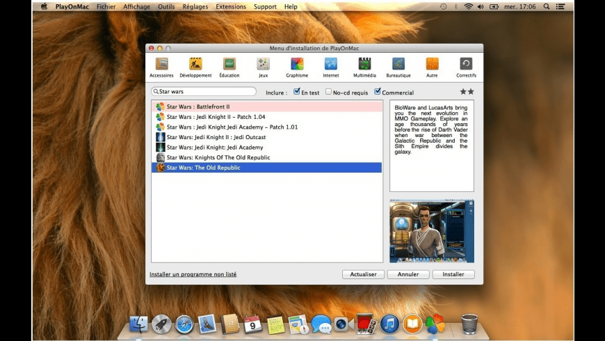Open the Accessoires category
The image size is (605, 341).
point(161,68)
